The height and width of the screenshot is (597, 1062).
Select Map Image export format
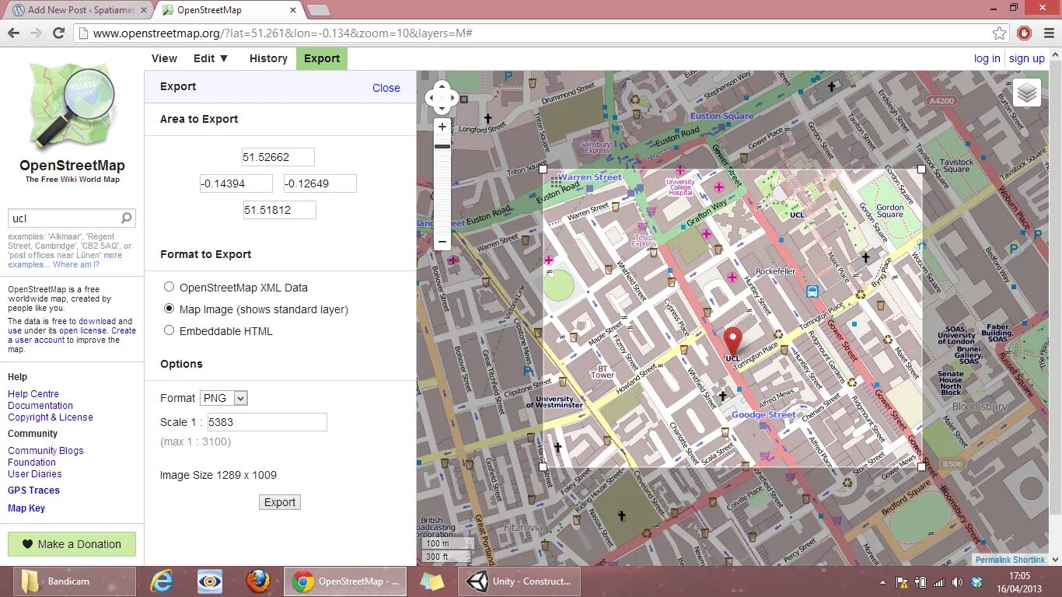pos(169,309)
